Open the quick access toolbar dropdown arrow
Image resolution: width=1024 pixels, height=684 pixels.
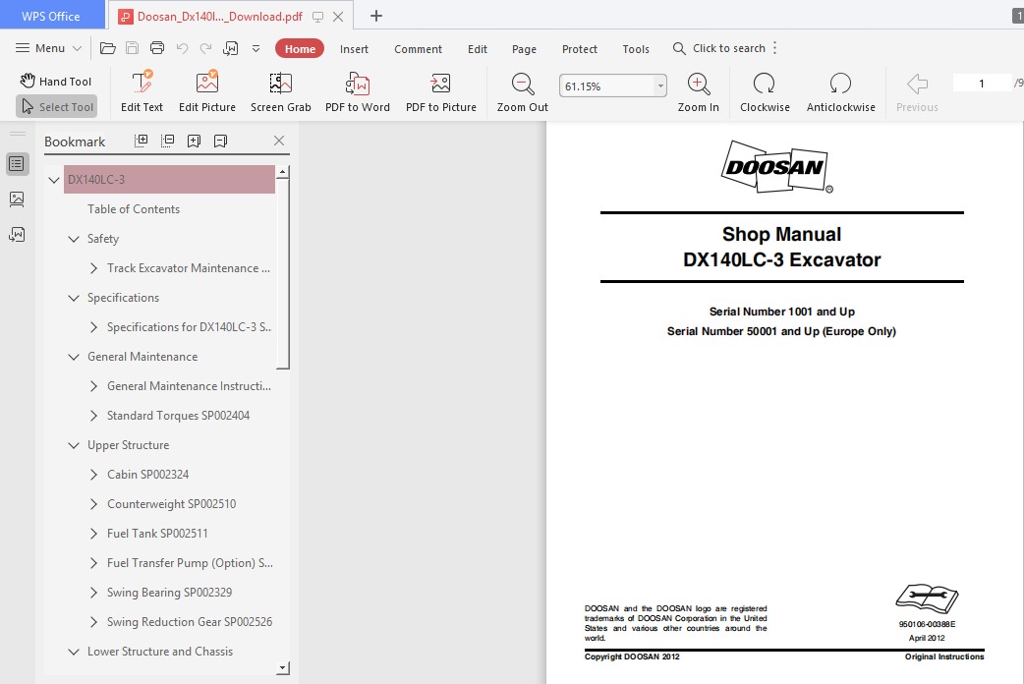tap(256, 48)
